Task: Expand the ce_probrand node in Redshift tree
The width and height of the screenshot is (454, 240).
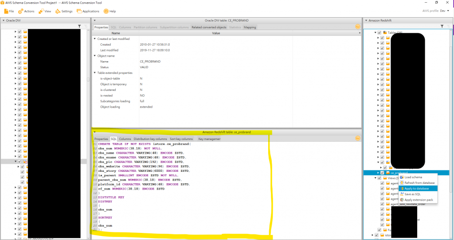Action: tap(378, 173)
